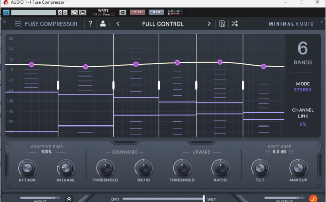Viewport: 326px width, 202px height.
Task: Toggle the plugin power bypass button
Action: [6, 12]
